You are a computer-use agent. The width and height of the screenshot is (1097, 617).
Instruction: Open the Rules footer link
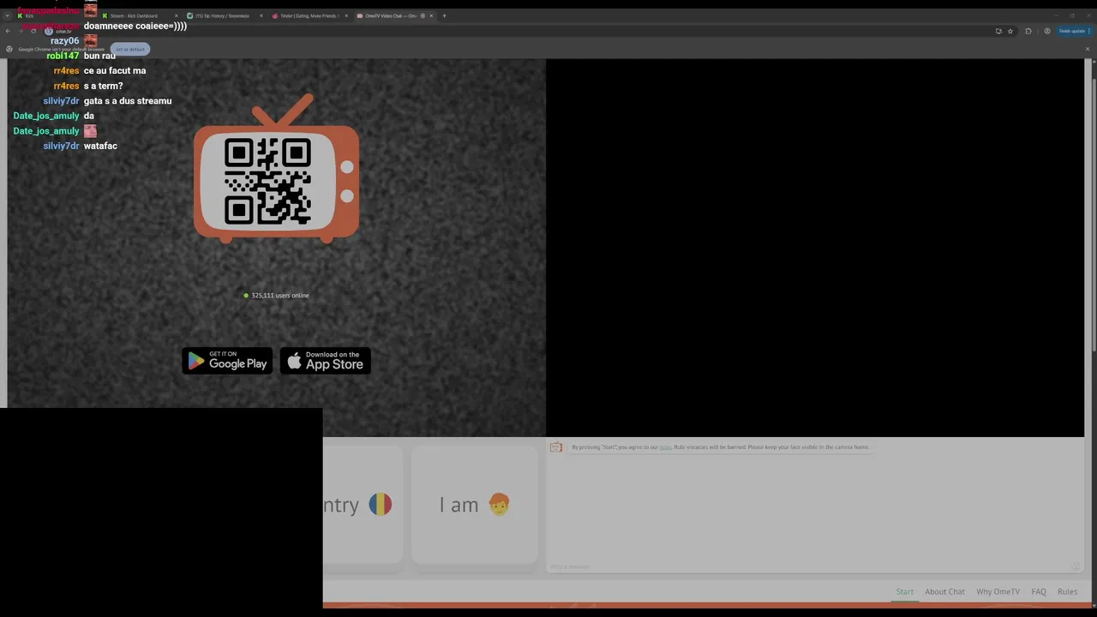1068,591
